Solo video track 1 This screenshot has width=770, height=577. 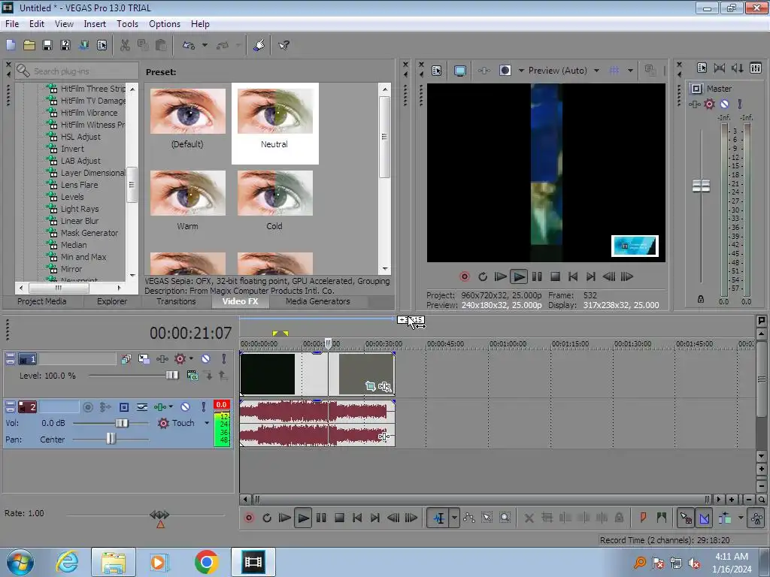point(223,358)
